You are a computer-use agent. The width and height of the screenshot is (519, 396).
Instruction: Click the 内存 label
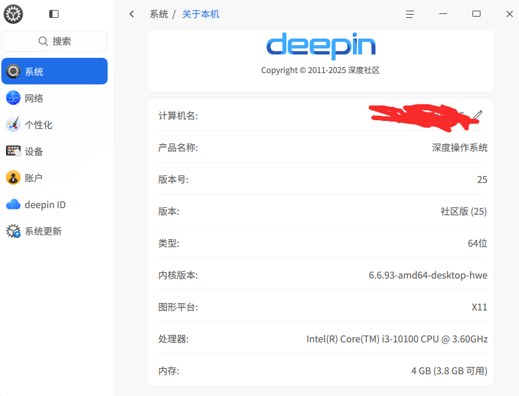coord(169,371)
